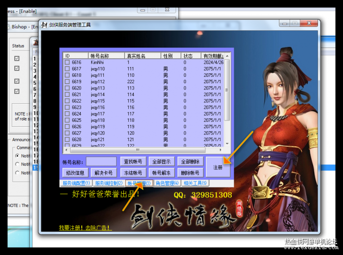Screen dimensions: 343x255
Task: Tick the checkbox for account ID 6621
Action: pyautogui.click(x=67, y=94)
